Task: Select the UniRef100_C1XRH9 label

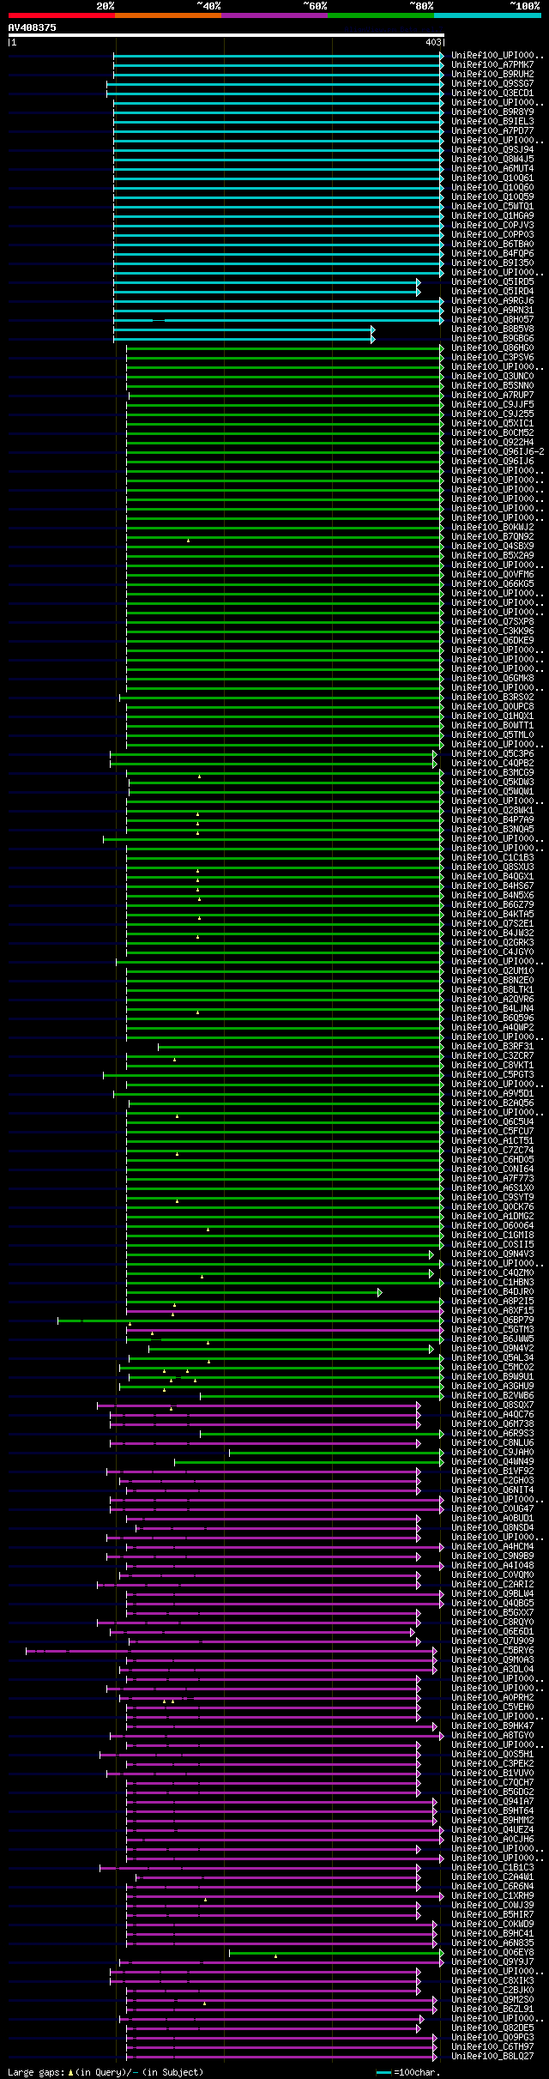Action: point(492,1895)
